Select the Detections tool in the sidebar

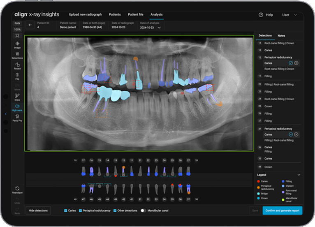coord(17,54)
